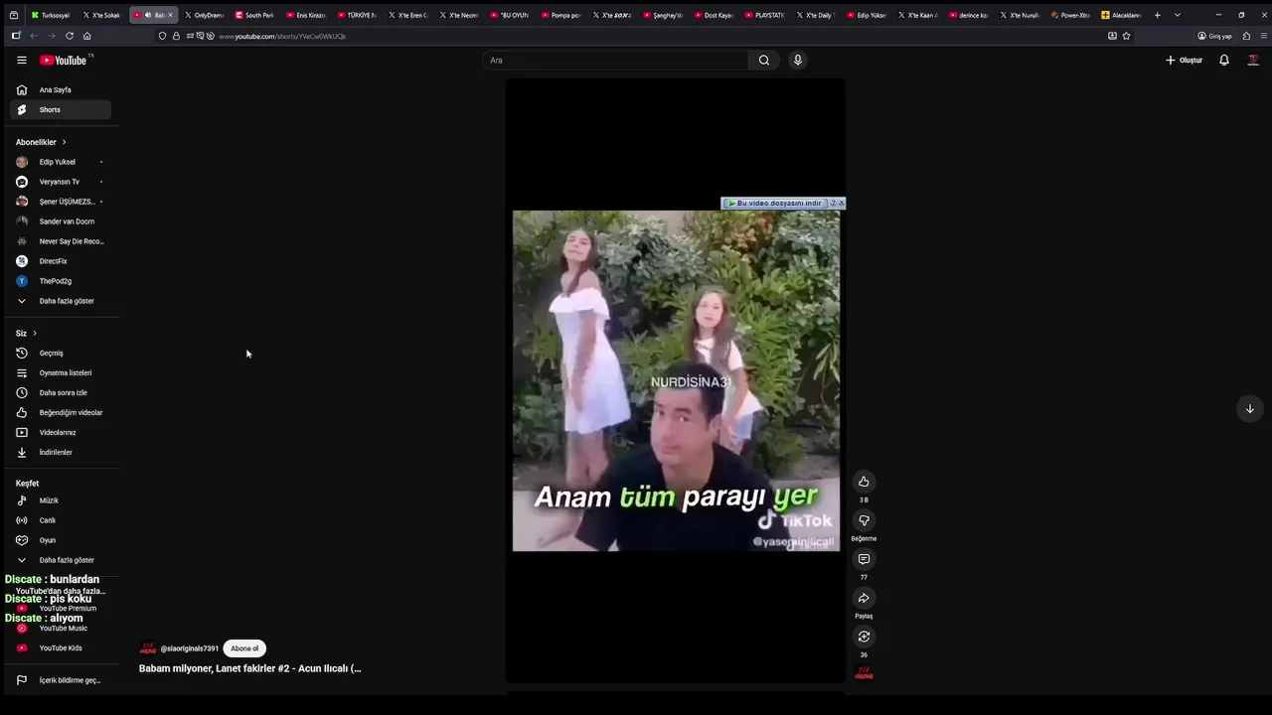Open the sound source thumbnail under remix
This screenshot has width=1272, height=715.
(x=864, y=673)
